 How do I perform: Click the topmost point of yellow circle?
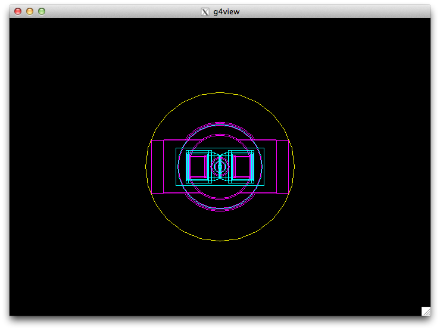pos(220,92)
